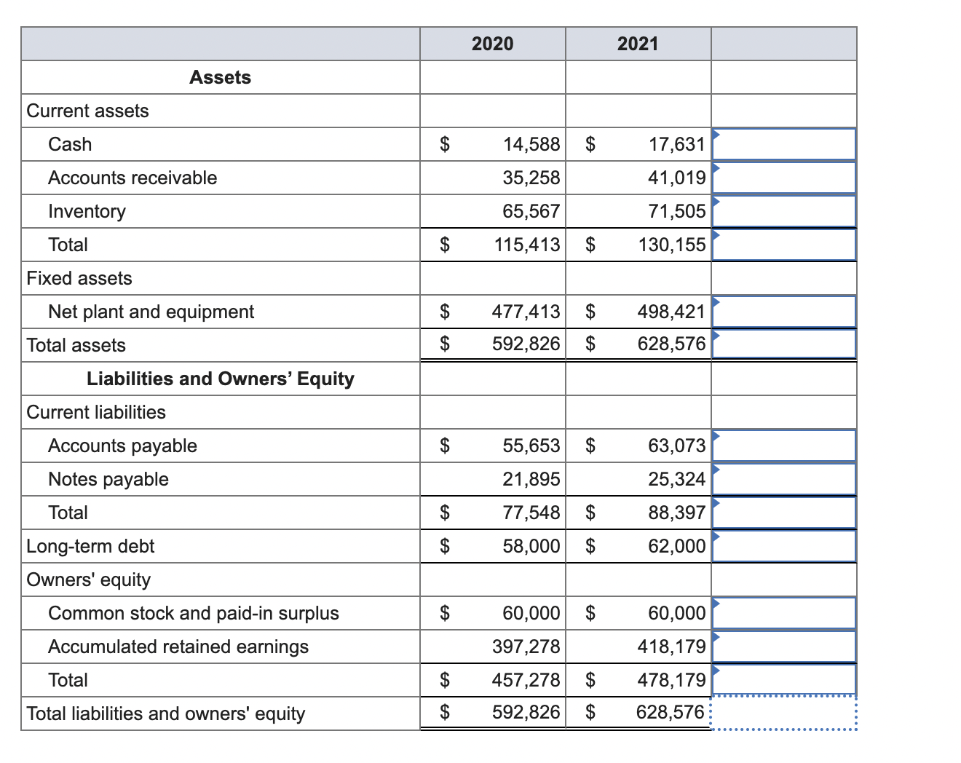961x763 pixels.
Task: Select the current liabilities total 88,397
Action: [x=677, y=513]
